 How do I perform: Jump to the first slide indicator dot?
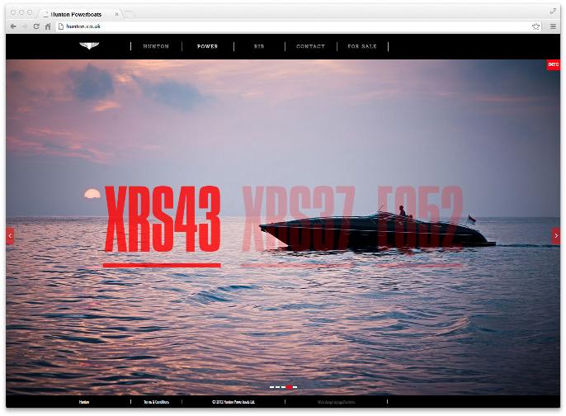click(x=271, y=386)
